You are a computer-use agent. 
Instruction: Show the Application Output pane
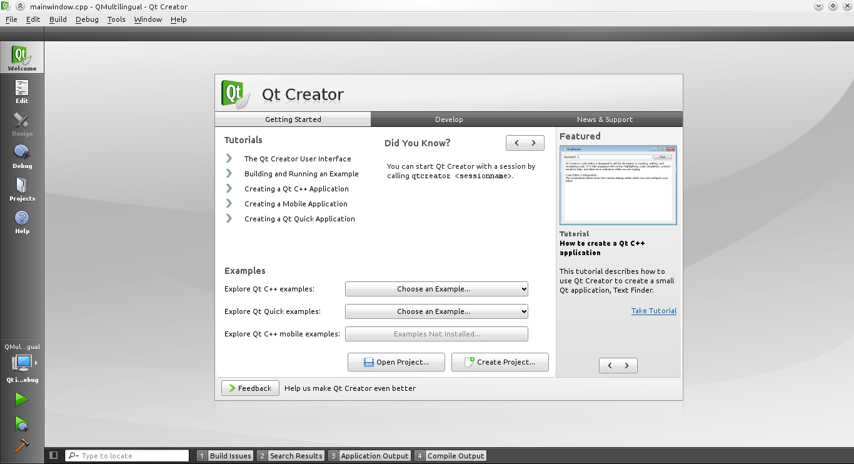point(369,456)
